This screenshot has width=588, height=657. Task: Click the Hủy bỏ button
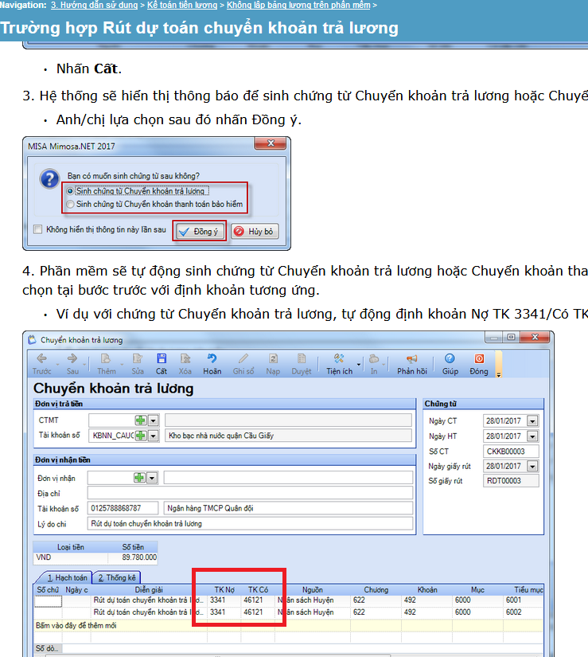pos(255,231)
